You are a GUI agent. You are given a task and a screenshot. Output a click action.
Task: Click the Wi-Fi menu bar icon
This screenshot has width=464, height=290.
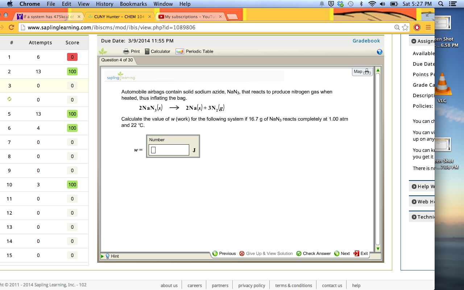tap(372, 4)
